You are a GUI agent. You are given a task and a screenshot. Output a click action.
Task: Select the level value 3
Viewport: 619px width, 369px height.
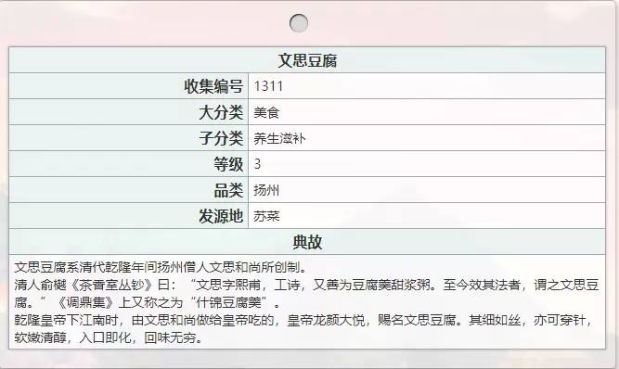click(257, 164)
